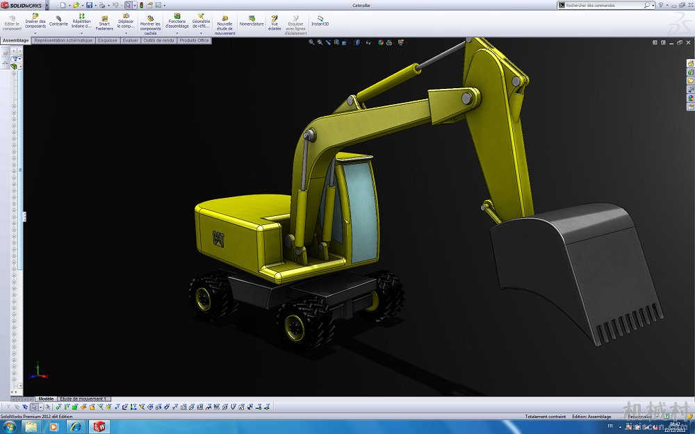The width and height of the screenshot is (695, 434).
Task: Expand the New document dropdown arrow
Action: [x=69, y=6]
